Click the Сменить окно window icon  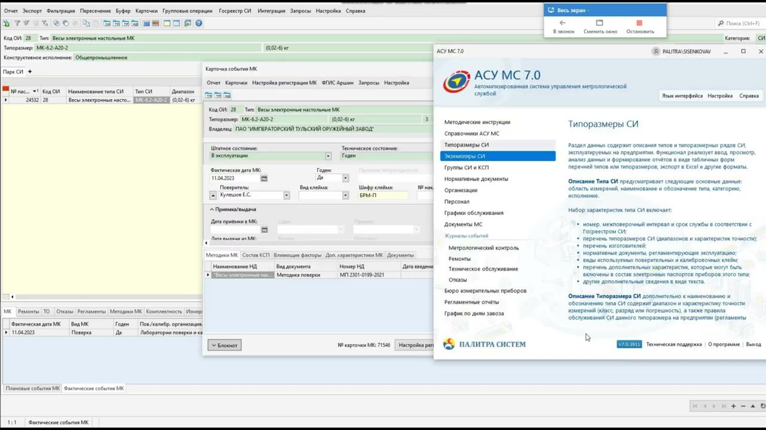coord(600,23)
